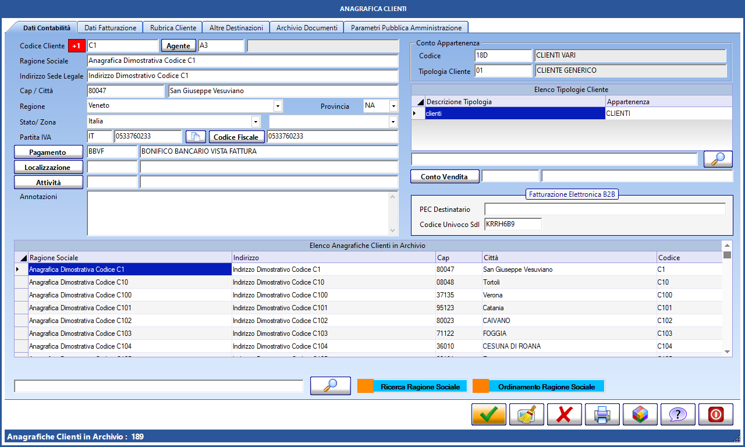745x447 pixels.
Task: Select the row for Codice C102
Action: coord(368,321)
